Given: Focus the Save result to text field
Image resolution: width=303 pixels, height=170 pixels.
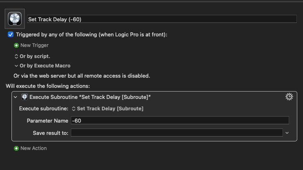Looking at the screenshot, I should (x=176, y=133).
